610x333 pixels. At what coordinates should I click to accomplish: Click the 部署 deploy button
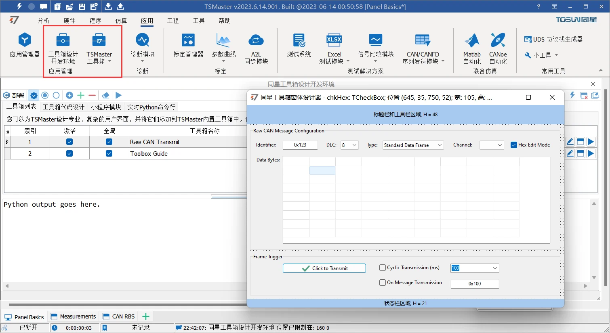[x=14, y=95]
